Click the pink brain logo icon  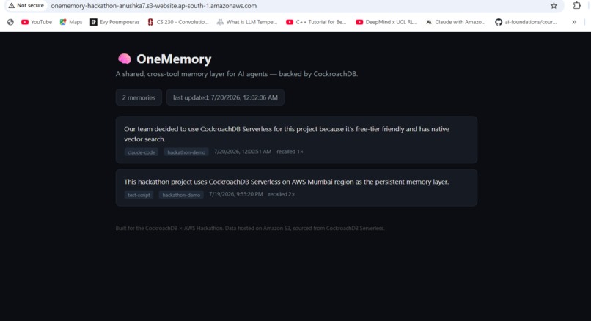tap(124, 59)
